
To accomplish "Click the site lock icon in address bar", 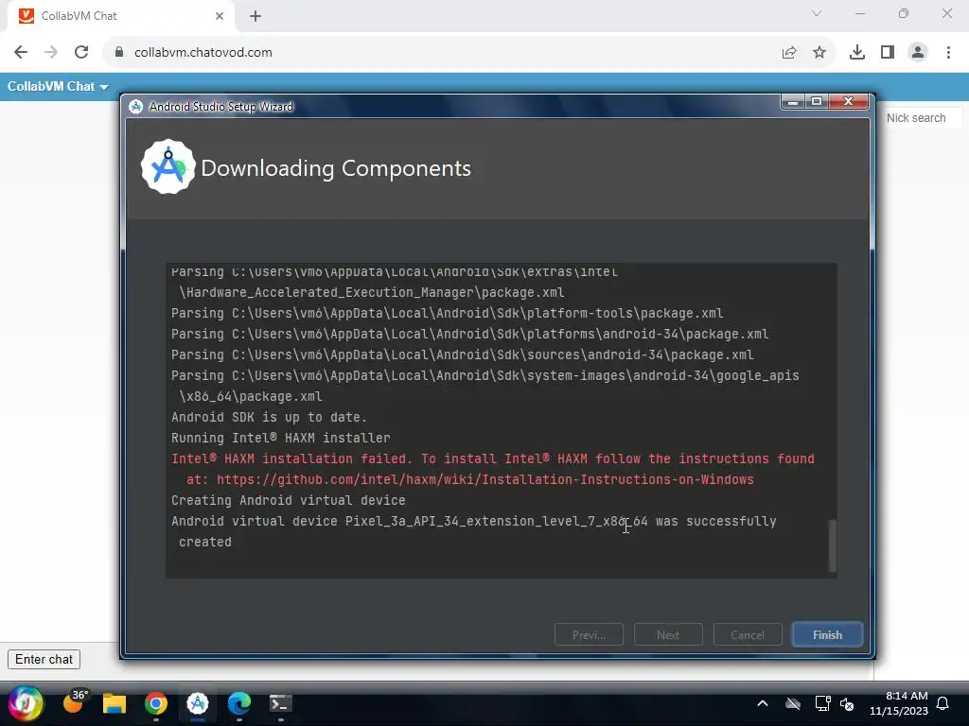I will pyautogui.click(x=119, y=53).
